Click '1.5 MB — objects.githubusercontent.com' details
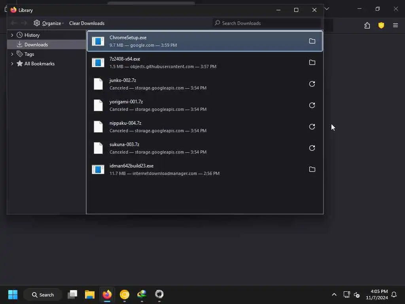Image resolution: width=405 pixels, height=304 pixels. coord(163,66)
